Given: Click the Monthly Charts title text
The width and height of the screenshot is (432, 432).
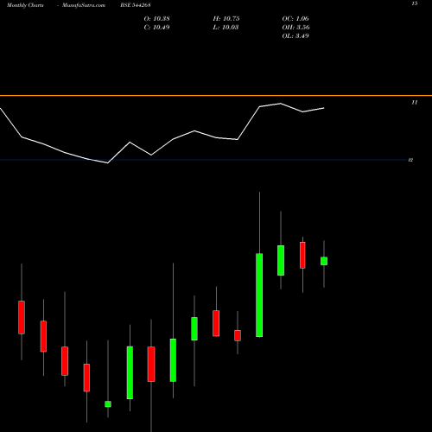Looking at the screenshot, I should pyautogui.click(x=25, y=5).
